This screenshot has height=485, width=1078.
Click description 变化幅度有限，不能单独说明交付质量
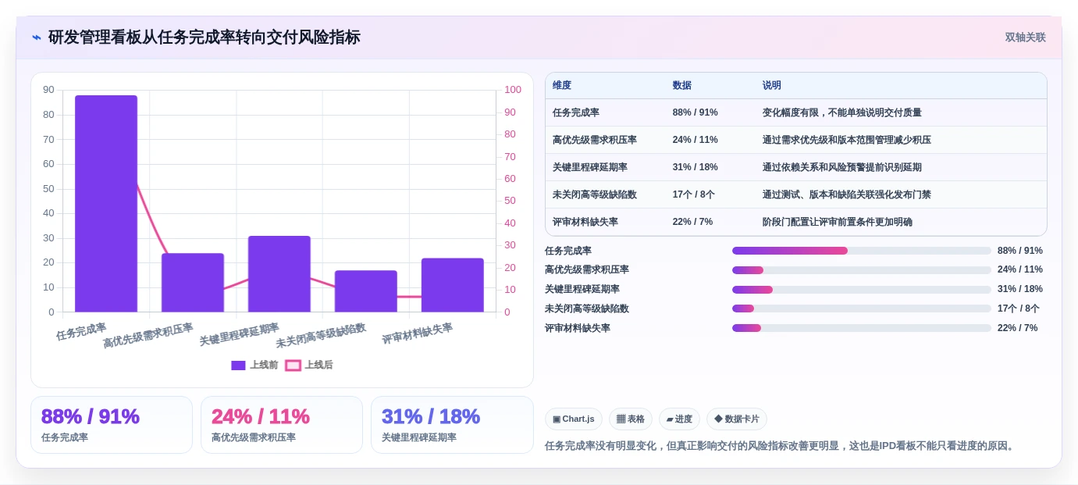click(x=842, y=112)
